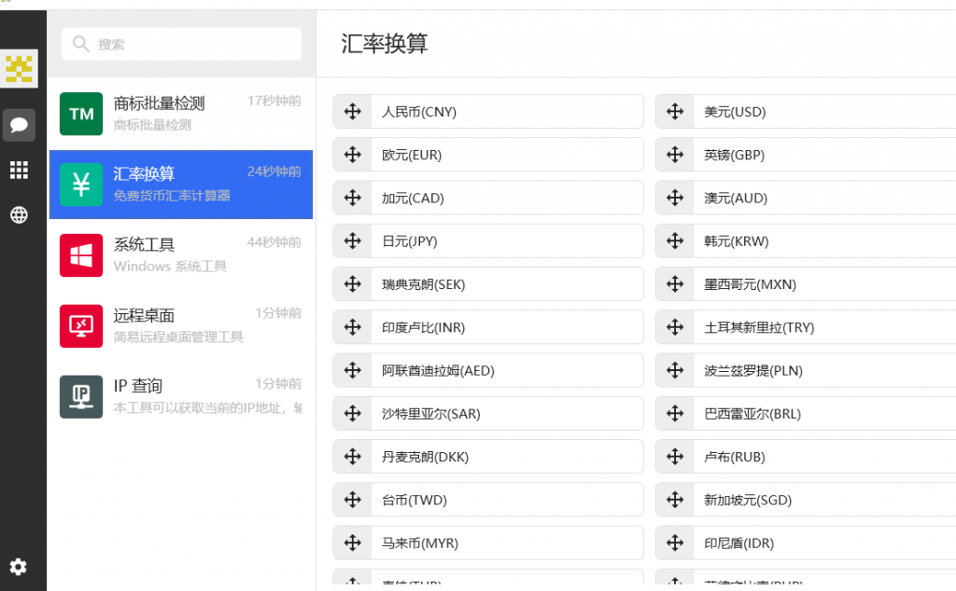Click the yellow app logo at sidebar top
Image resolution: width=956 pixels, height=591 pixels.
[19, 68]
